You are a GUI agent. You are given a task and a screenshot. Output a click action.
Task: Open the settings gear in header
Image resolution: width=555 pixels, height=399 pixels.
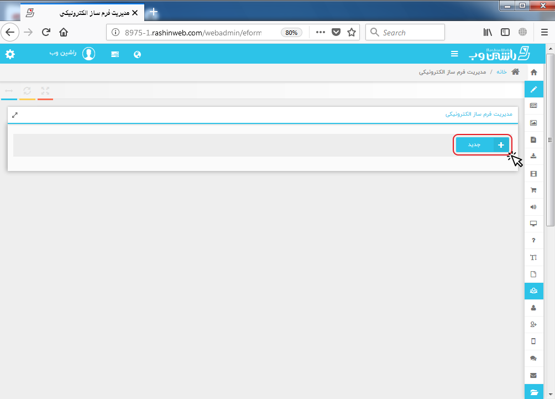tap(10, 54)
